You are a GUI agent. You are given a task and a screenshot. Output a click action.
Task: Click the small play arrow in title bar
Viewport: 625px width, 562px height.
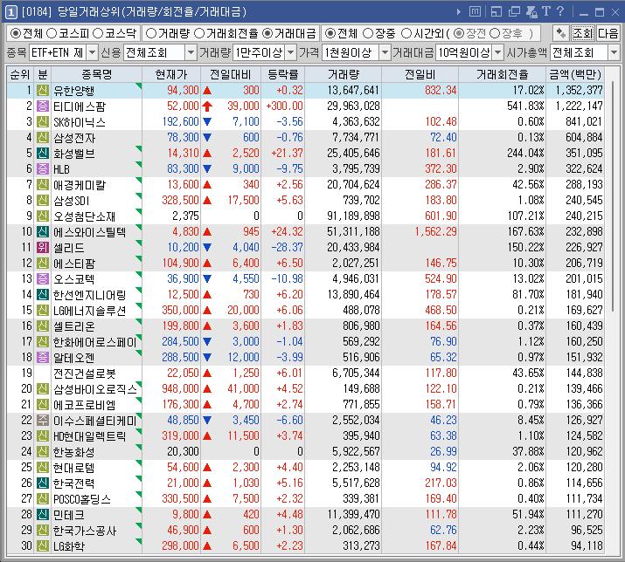click(459, 12)
